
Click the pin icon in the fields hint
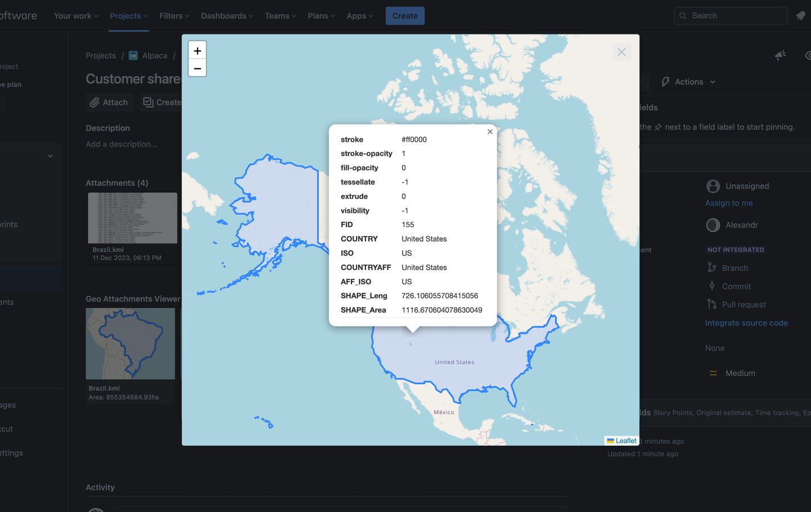(658, 127)
